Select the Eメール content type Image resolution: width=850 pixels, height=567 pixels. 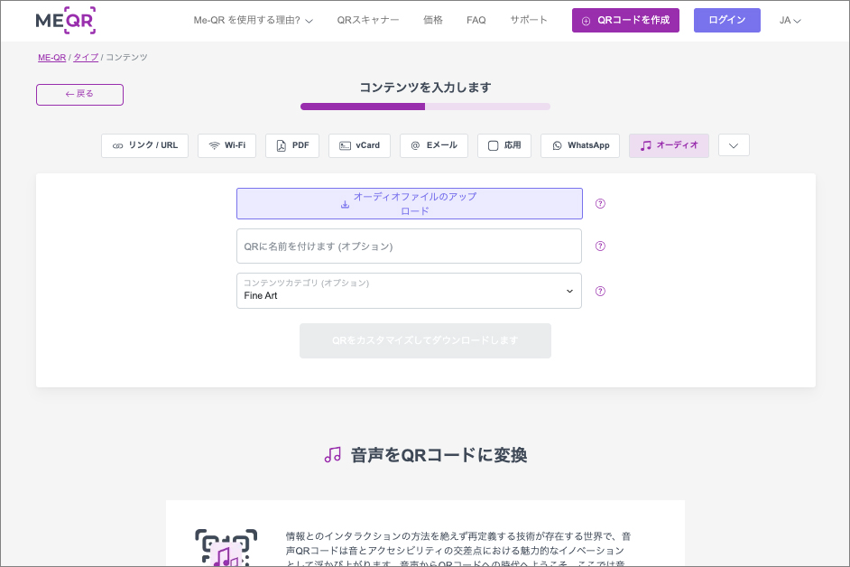point(433,145)
